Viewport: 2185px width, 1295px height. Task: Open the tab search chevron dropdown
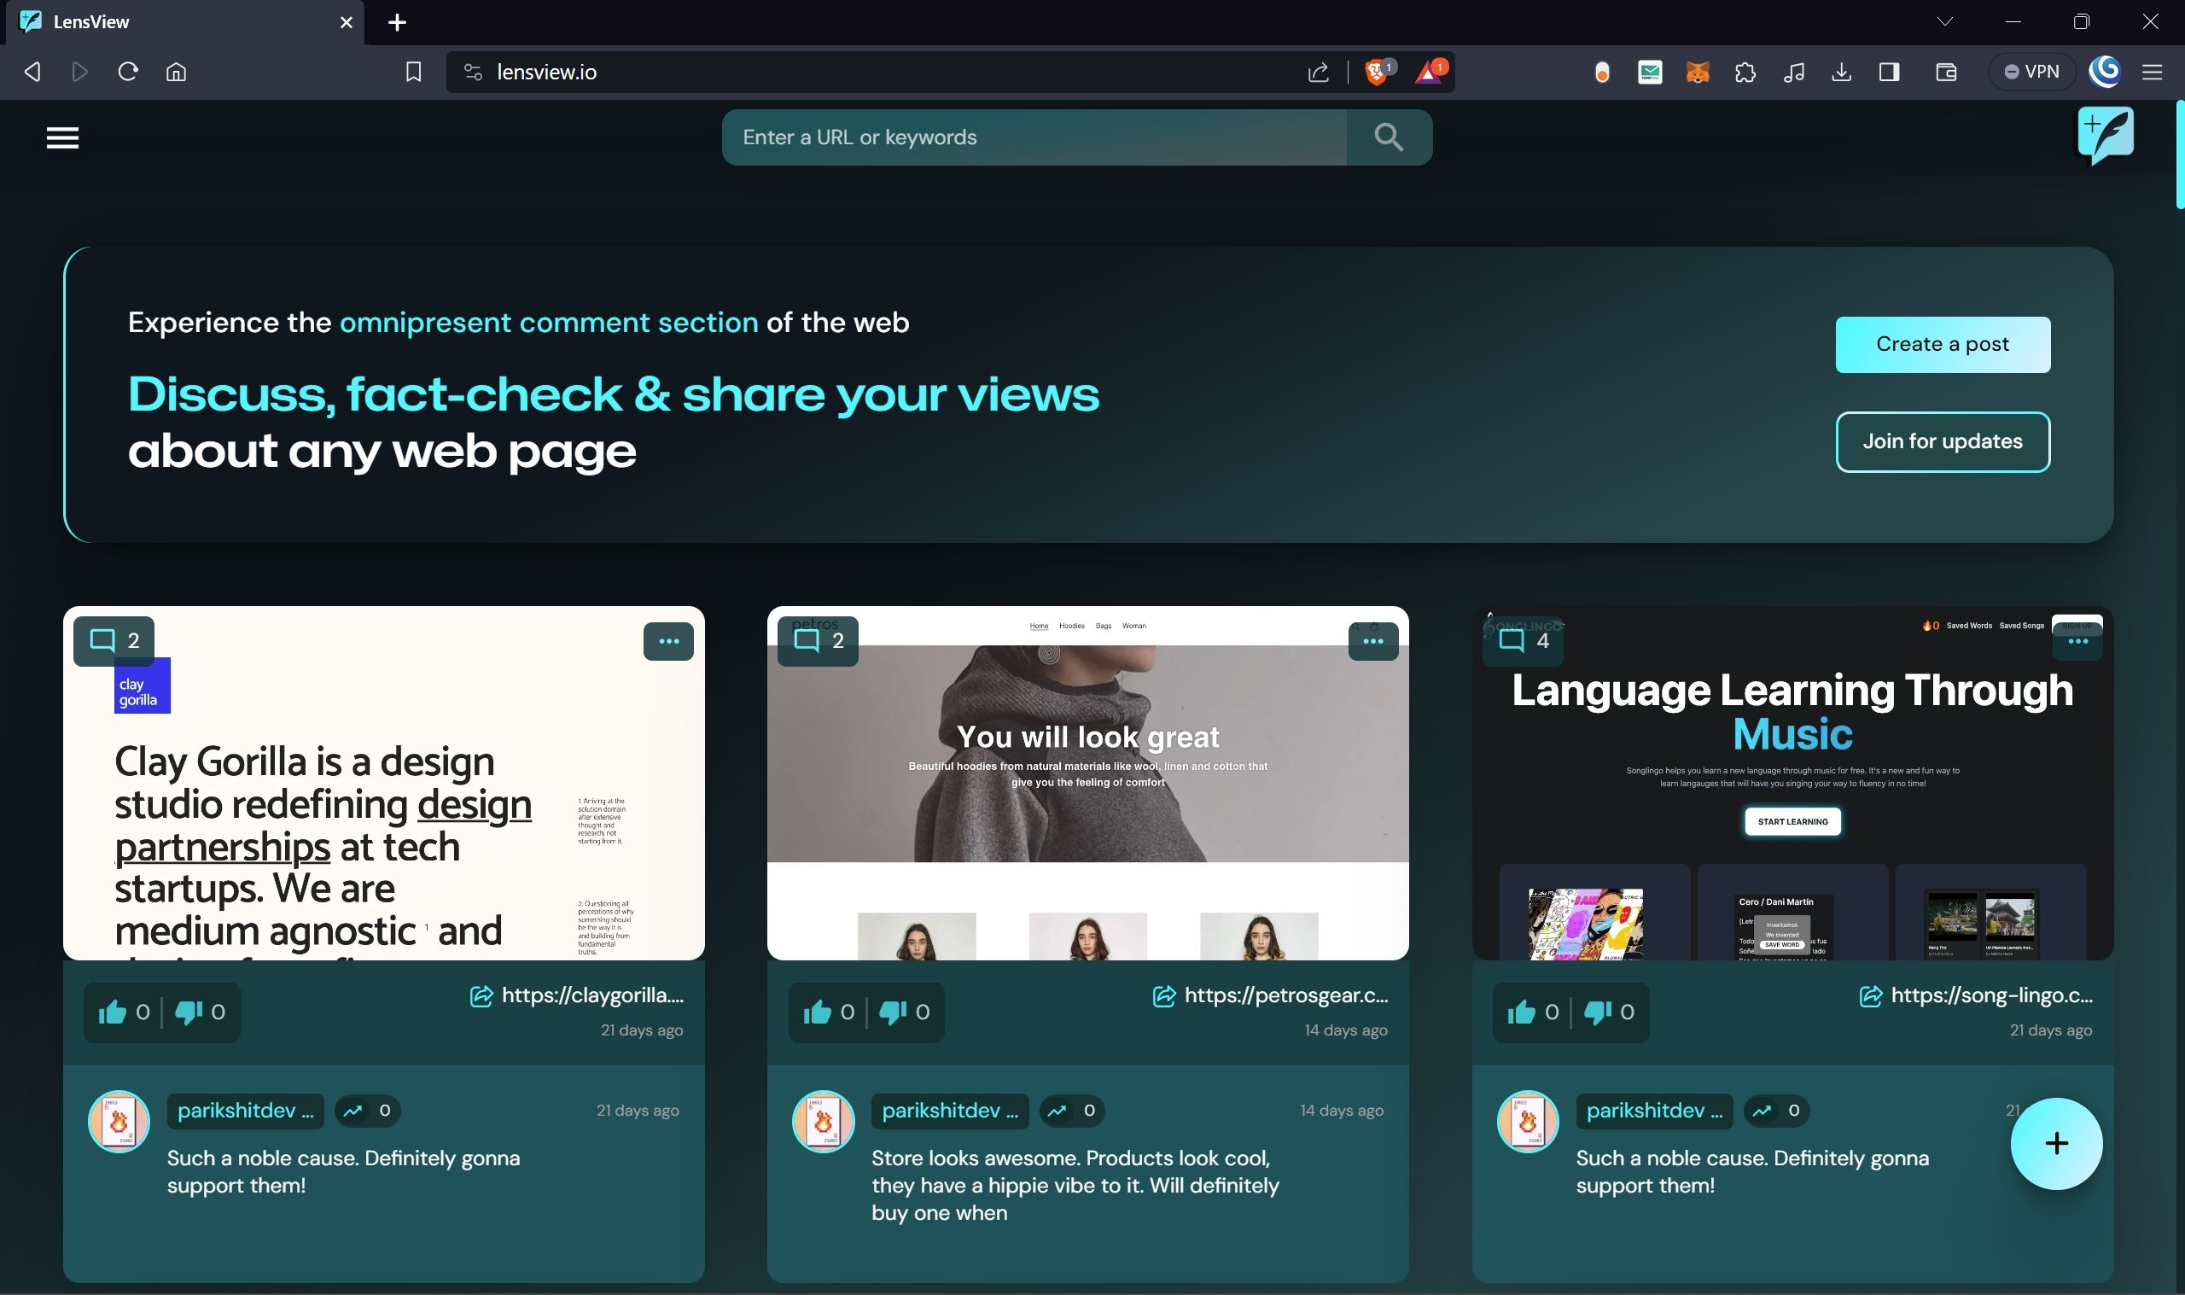1944,22
